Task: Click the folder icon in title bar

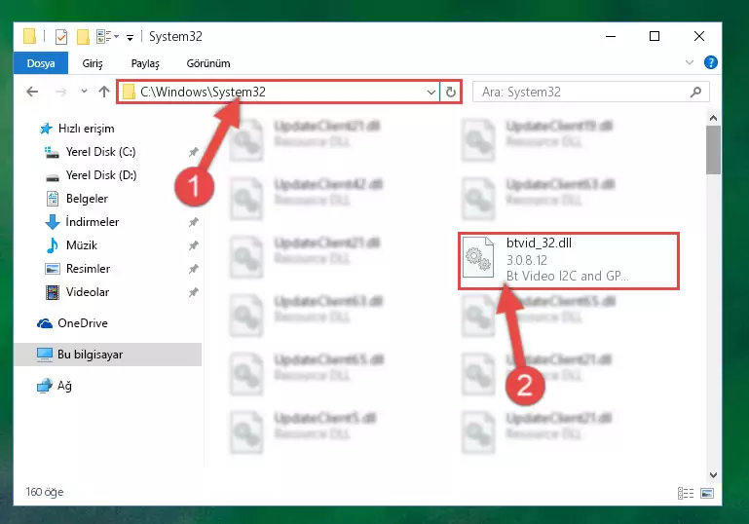Action: 29,36
